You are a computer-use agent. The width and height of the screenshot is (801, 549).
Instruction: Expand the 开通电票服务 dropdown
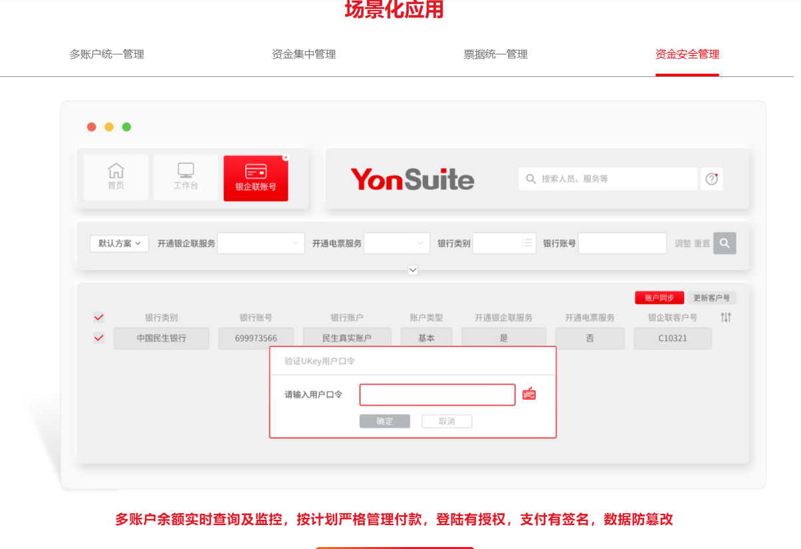[397, 244]
